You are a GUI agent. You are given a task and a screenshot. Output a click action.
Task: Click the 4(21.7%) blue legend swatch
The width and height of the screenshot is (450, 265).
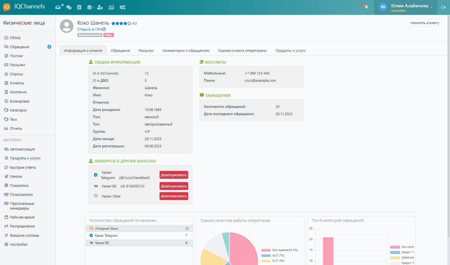(266, 255)
